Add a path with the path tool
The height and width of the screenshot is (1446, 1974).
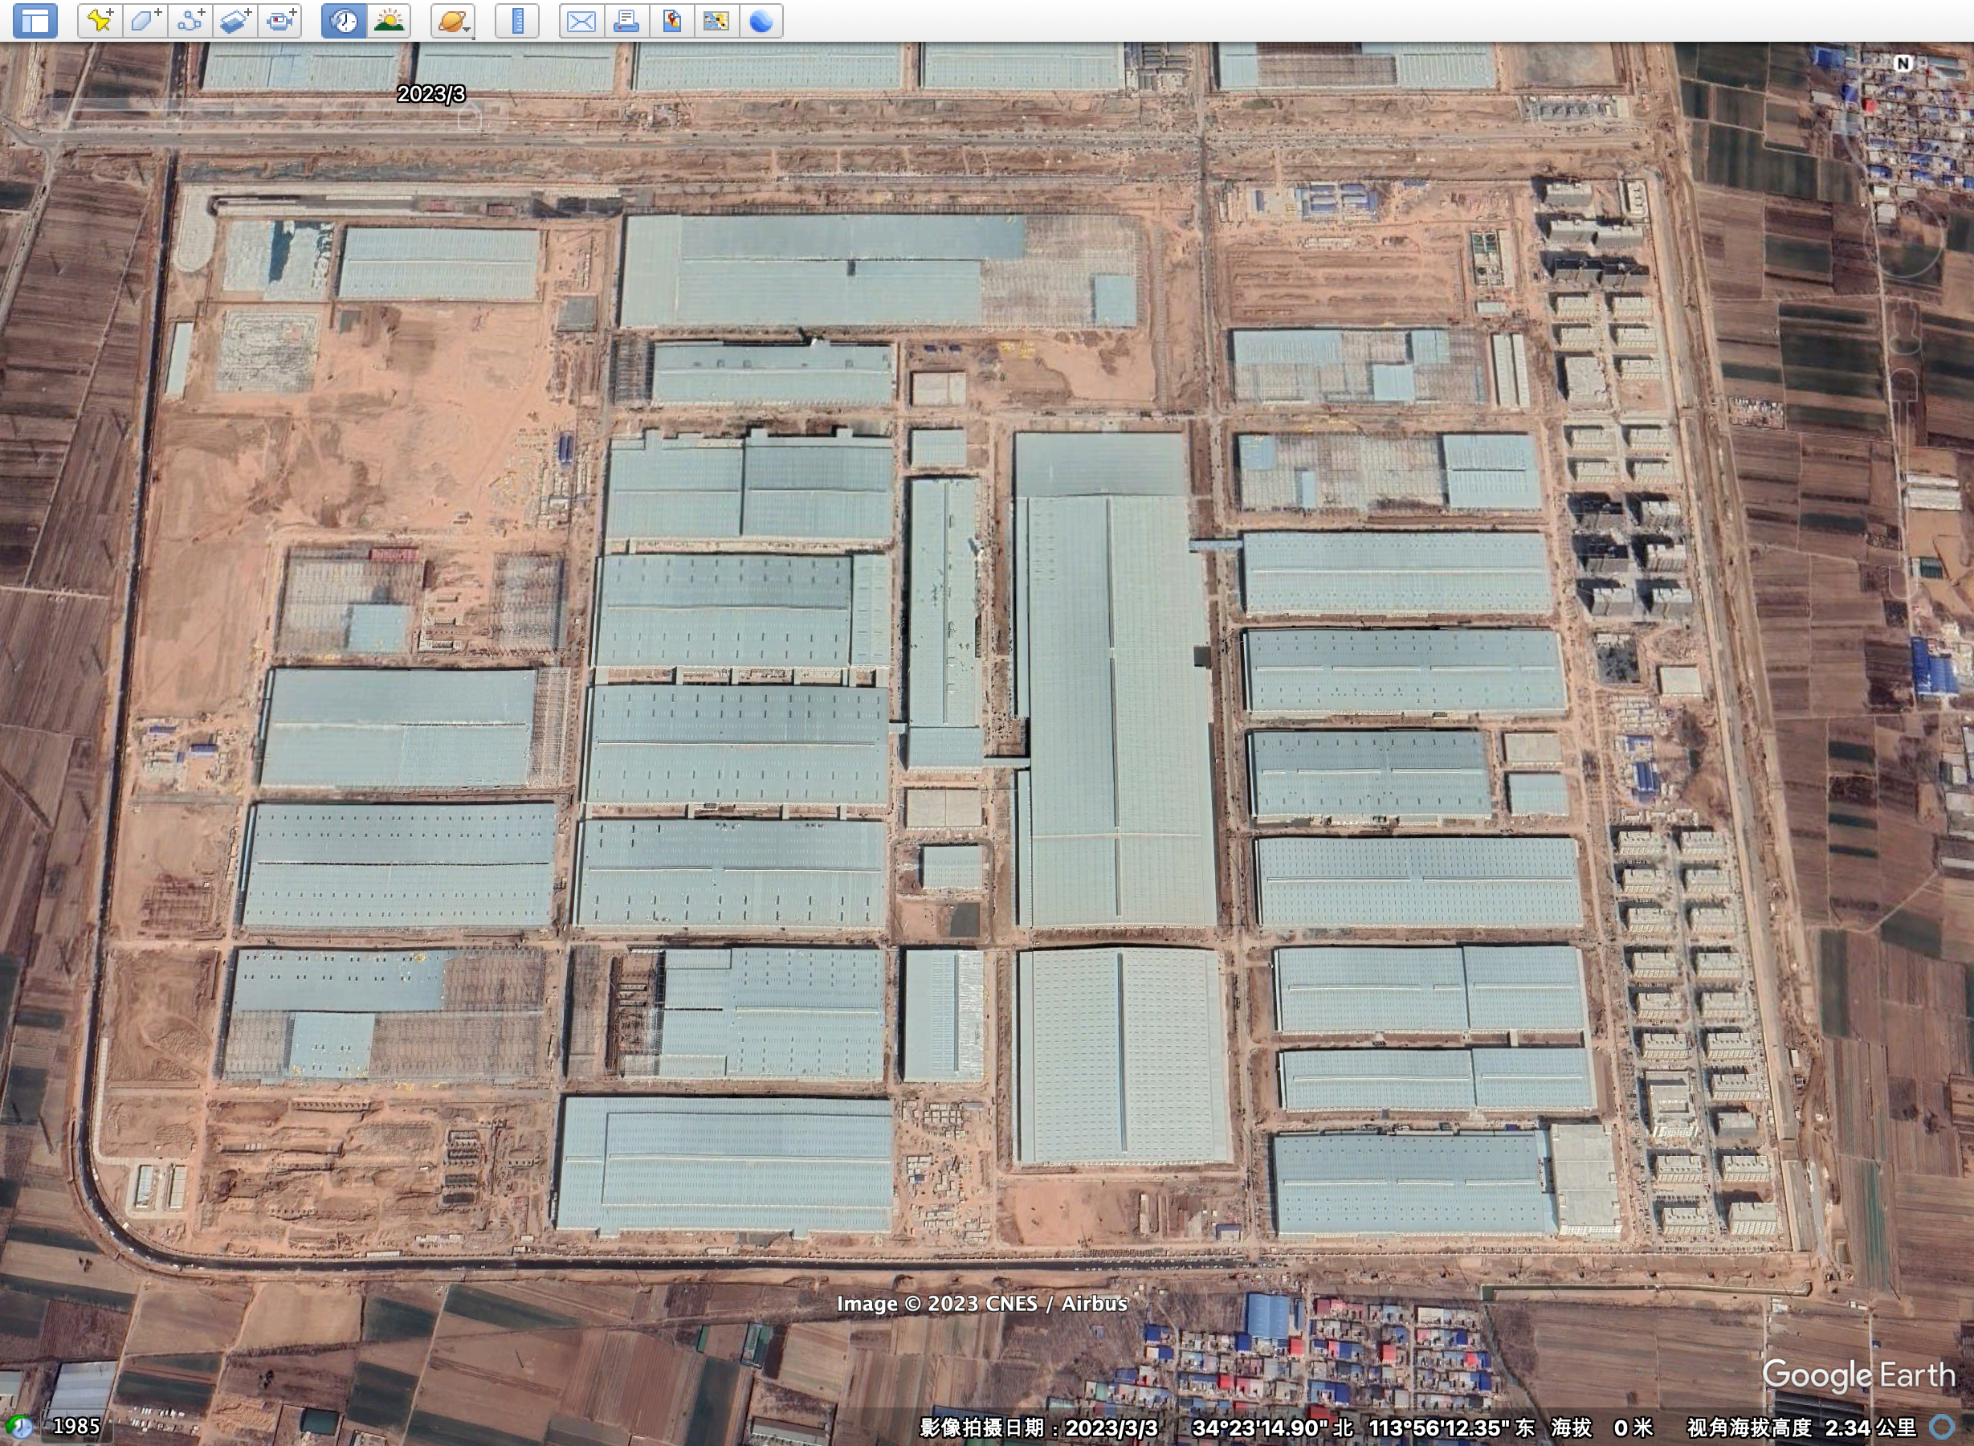pos(190,21)
